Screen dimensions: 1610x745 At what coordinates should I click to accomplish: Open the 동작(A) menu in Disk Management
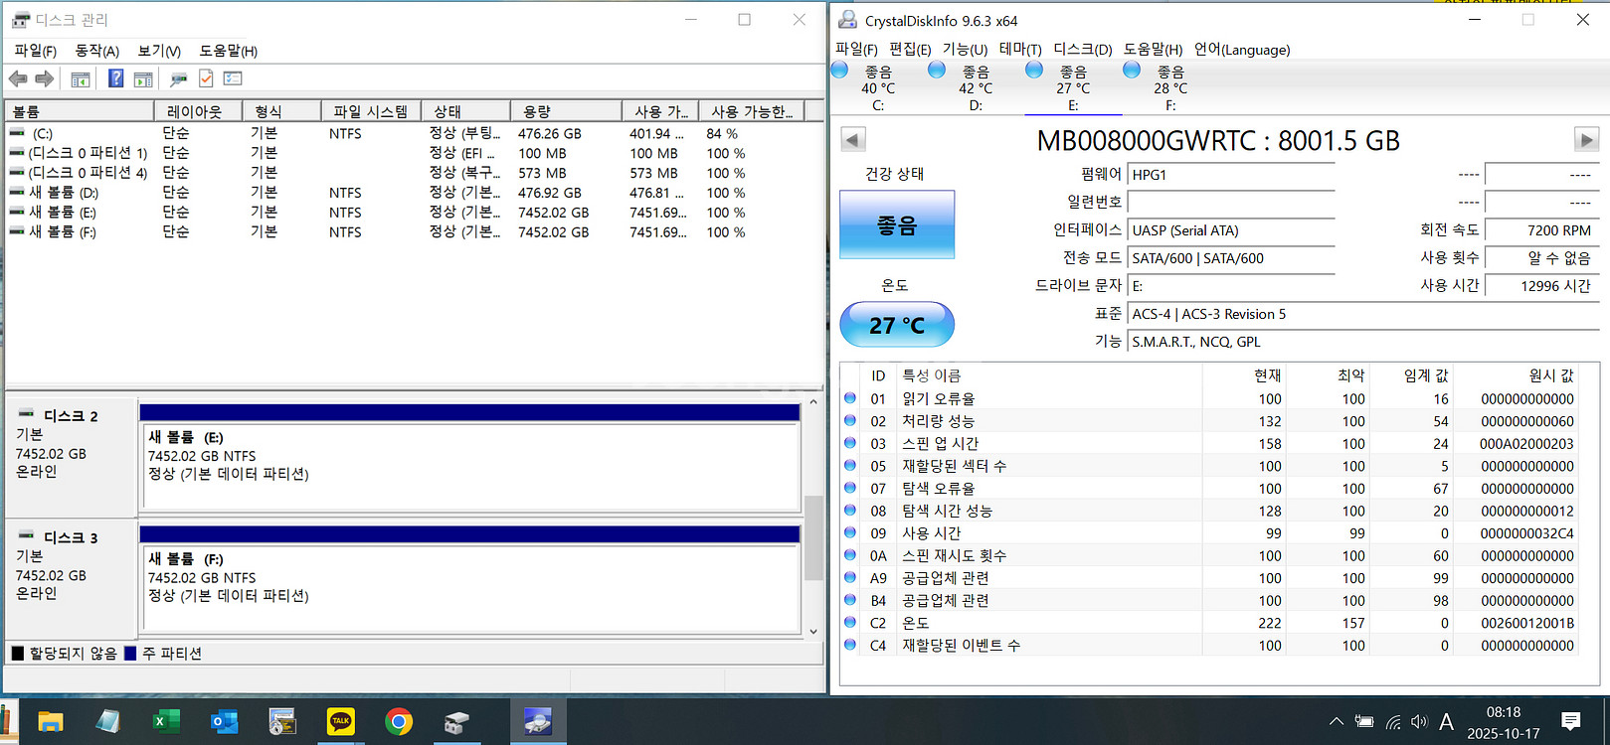(96, 51)
